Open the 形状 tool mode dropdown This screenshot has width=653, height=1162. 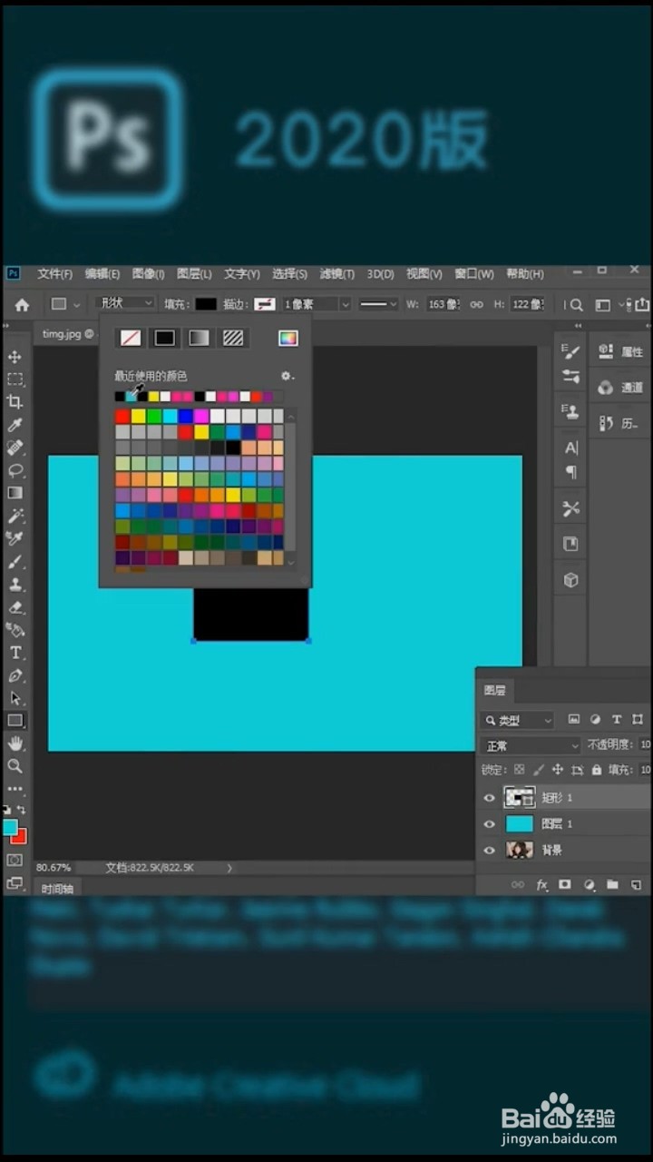[x=124, y=304]
